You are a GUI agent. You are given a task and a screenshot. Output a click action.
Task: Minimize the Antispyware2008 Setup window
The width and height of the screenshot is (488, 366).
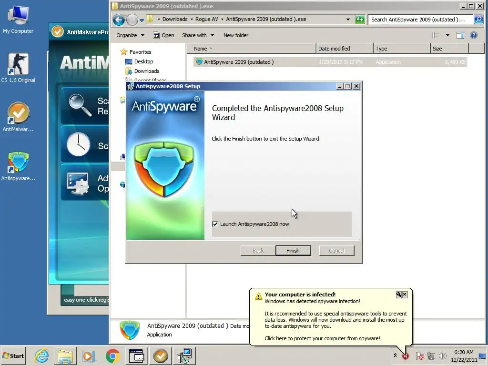tap(340, 86)
